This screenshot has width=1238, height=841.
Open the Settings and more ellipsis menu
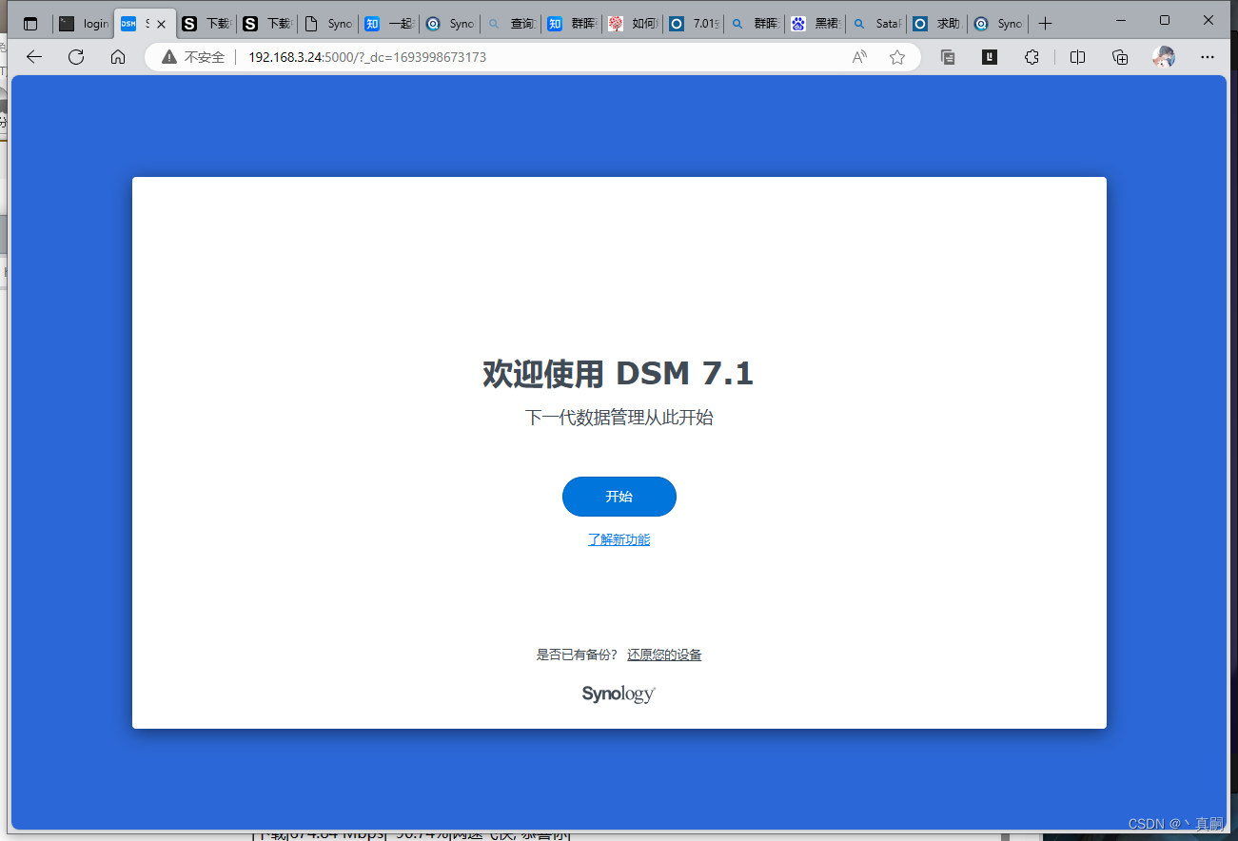coord(1208,57)
